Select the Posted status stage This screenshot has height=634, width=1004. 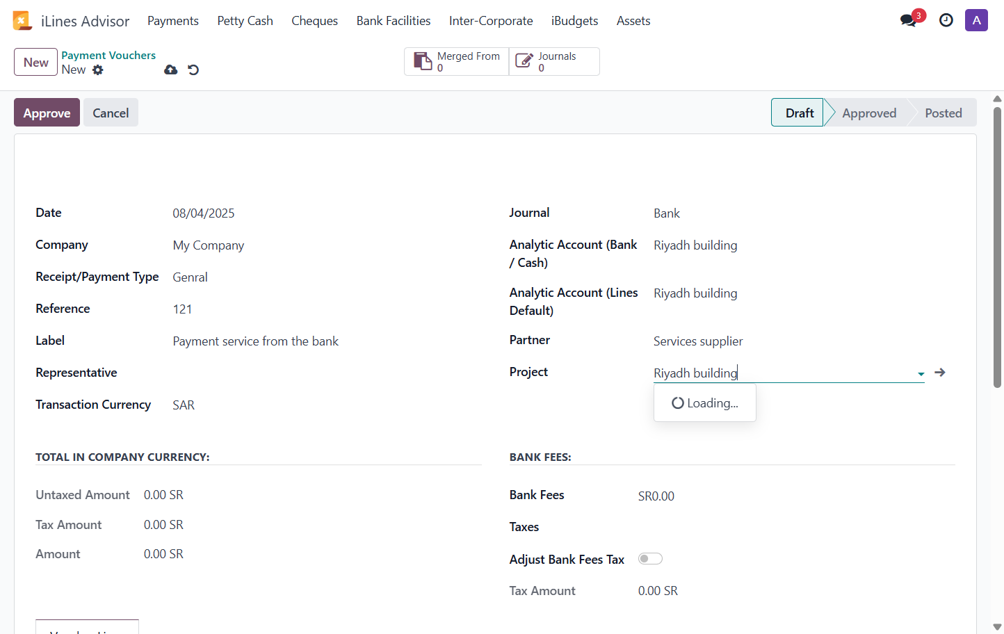pyautogui.click(x=944, y=113)
